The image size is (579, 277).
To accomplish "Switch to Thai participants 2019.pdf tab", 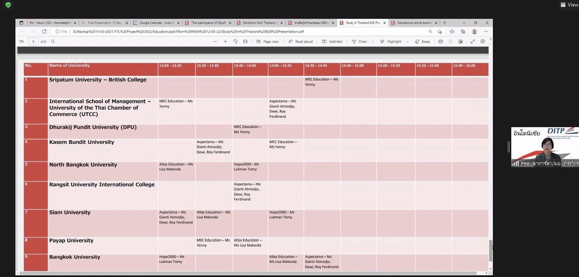I will click(x=208, y=23).
